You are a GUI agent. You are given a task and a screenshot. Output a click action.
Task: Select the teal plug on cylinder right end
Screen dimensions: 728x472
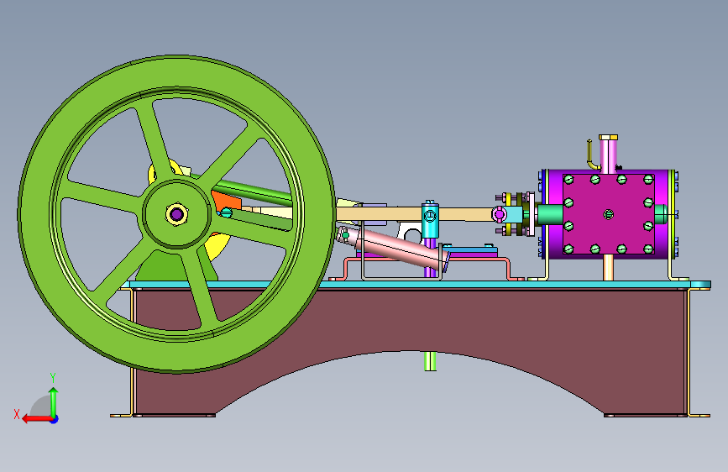click(661, 214)
